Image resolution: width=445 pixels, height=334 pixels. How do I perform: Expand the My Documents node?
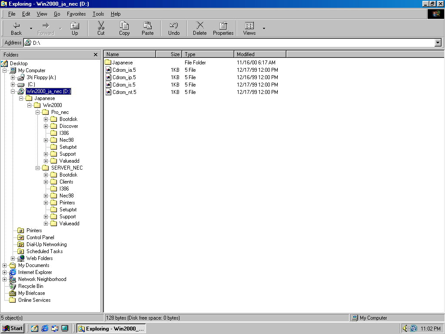coord(4,265)
